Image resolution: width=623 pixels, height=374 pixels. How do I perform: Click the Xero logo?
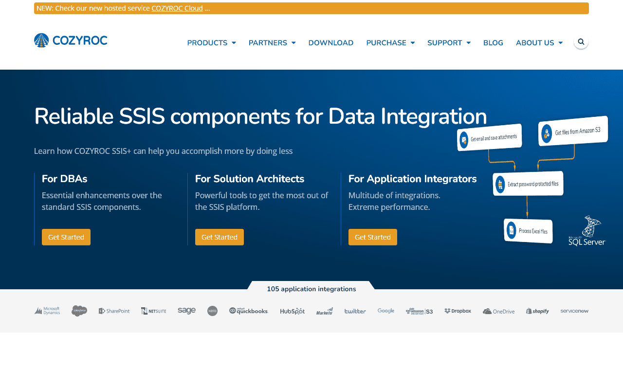pos(212,311)
